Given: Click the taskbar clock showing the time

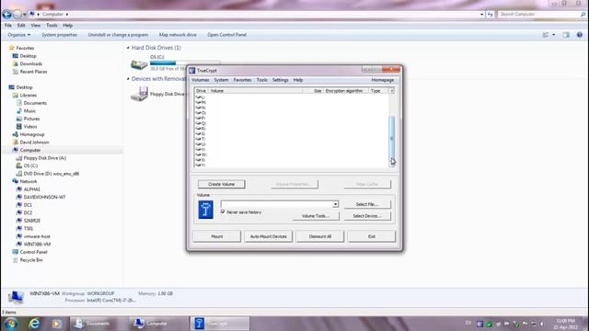Looking at the screenshot, I should click(x=565, y=324).
